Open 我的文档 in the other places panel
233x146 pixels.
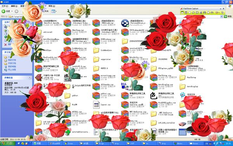[12, 60]
